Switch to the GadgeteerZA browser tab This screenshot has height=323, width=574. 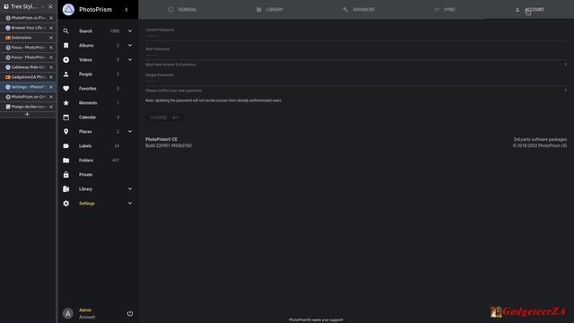(x=29, y=77)
